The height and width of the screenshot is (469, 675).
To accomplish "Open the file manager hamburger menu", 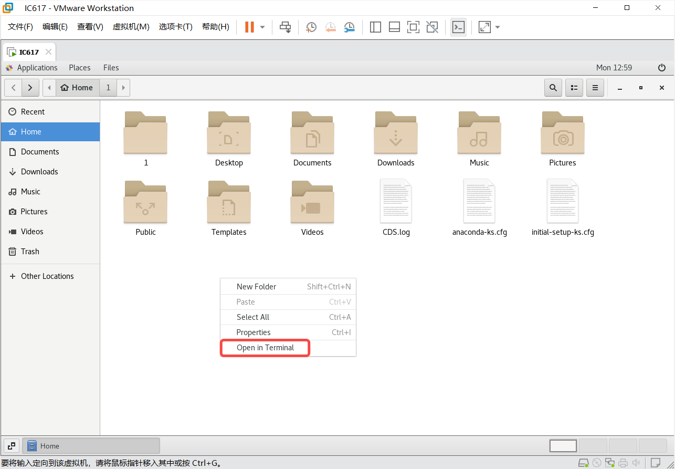I will [x=595, y=88].
